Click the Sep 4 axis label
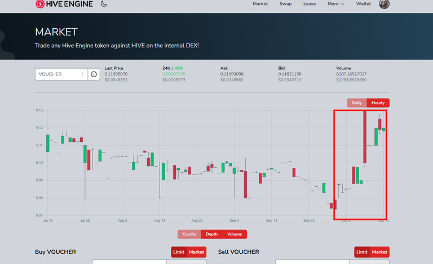Viewport: 433px width, 264px height. pyautogui.click(x=234, y=221)
